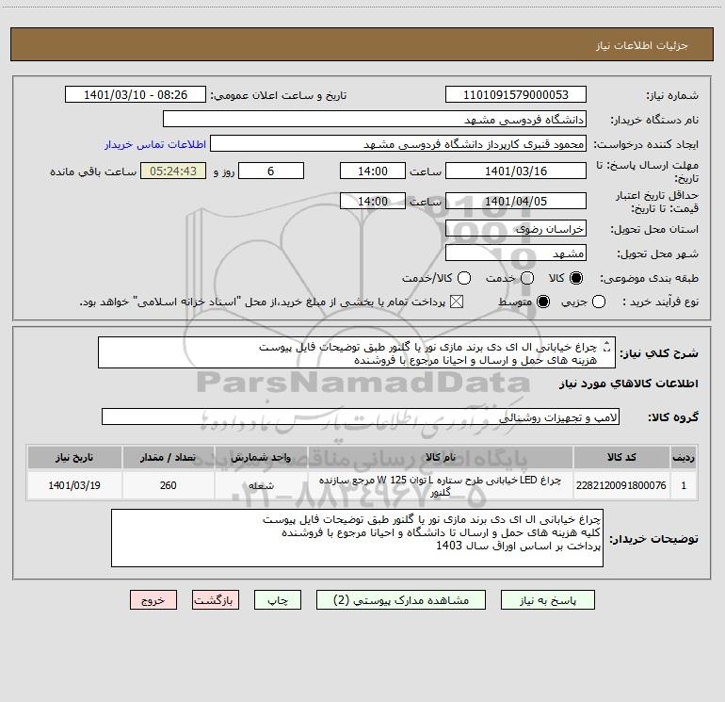Click the چراغ LED خیابانی product name cell
725x702 pixels.
click(441, 485)
